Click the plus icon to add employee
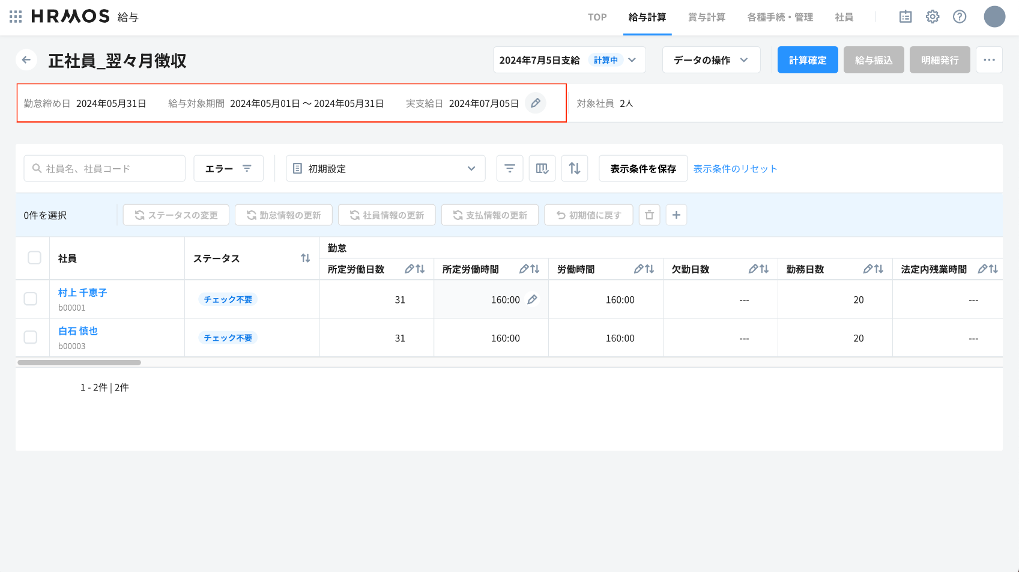The height and width of the screenshot is (572, 1019). [676, 215]
